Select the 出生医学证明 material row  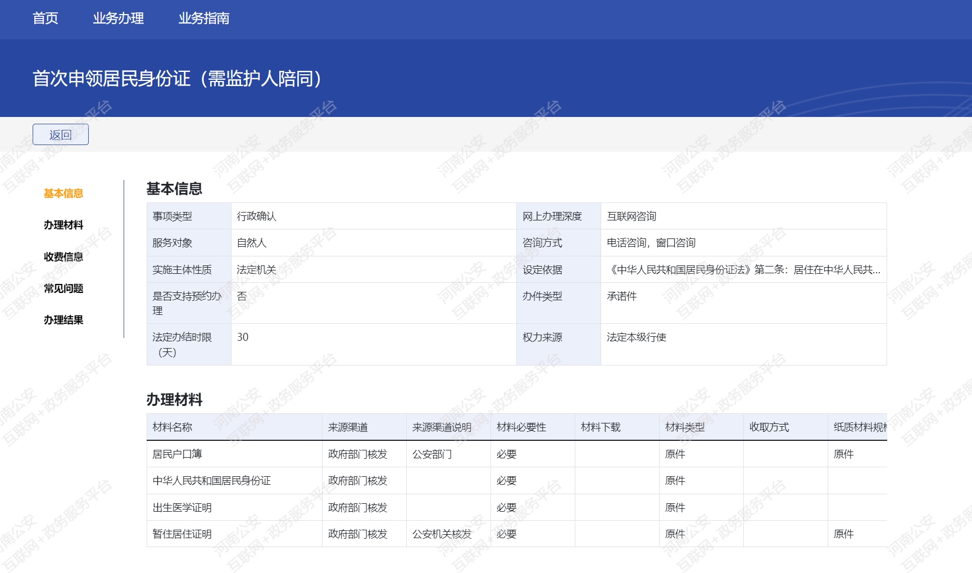tap(182, 508)
